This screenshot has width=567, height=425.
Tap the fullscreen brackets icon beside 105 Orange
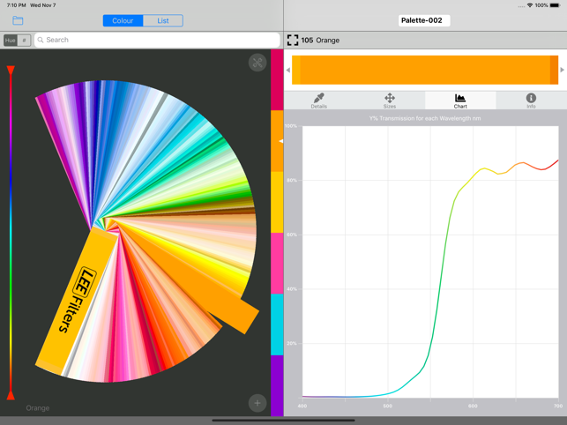[x=292, y=40]
